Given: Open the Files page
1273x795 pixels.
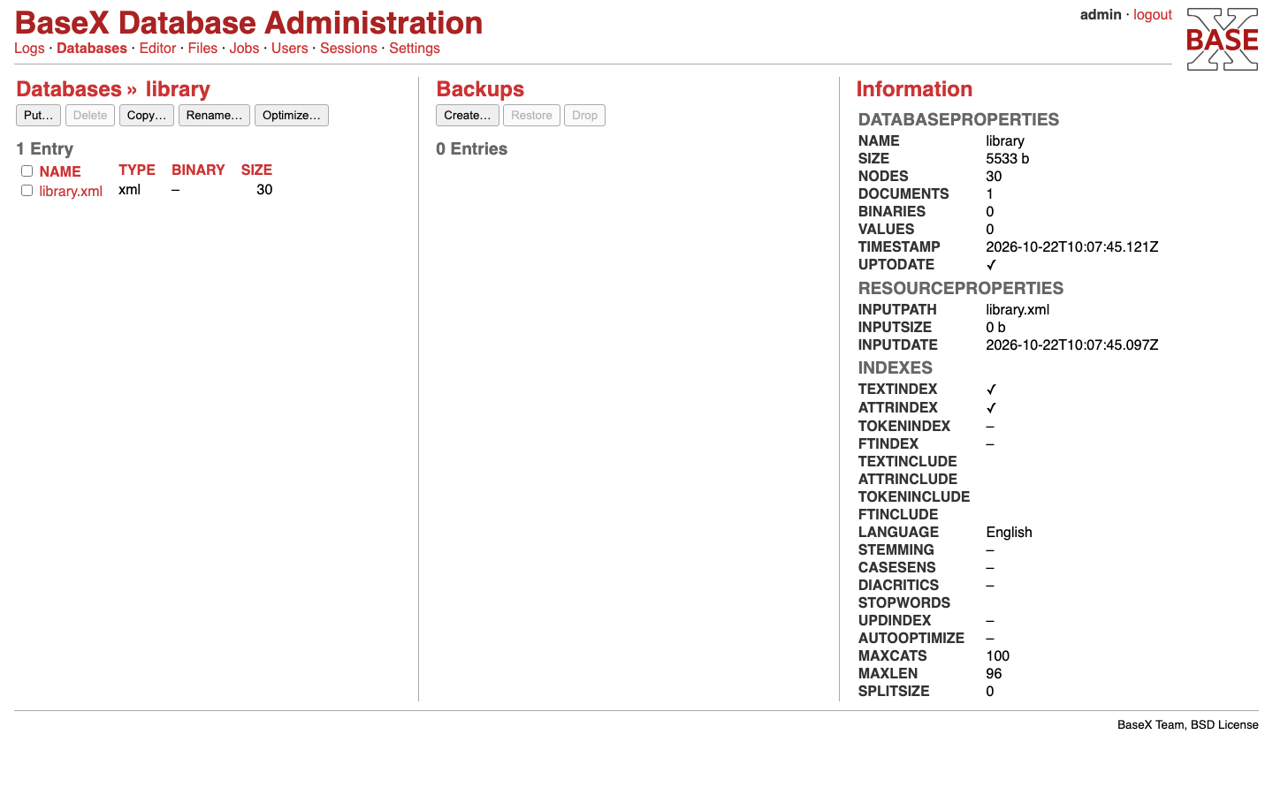Looking at the screenshot, I should point(202,49).
